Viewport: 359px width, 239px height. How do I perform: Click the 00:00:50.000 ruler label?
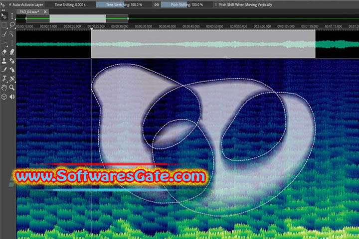pyautogui.click(x=215, y=26)
